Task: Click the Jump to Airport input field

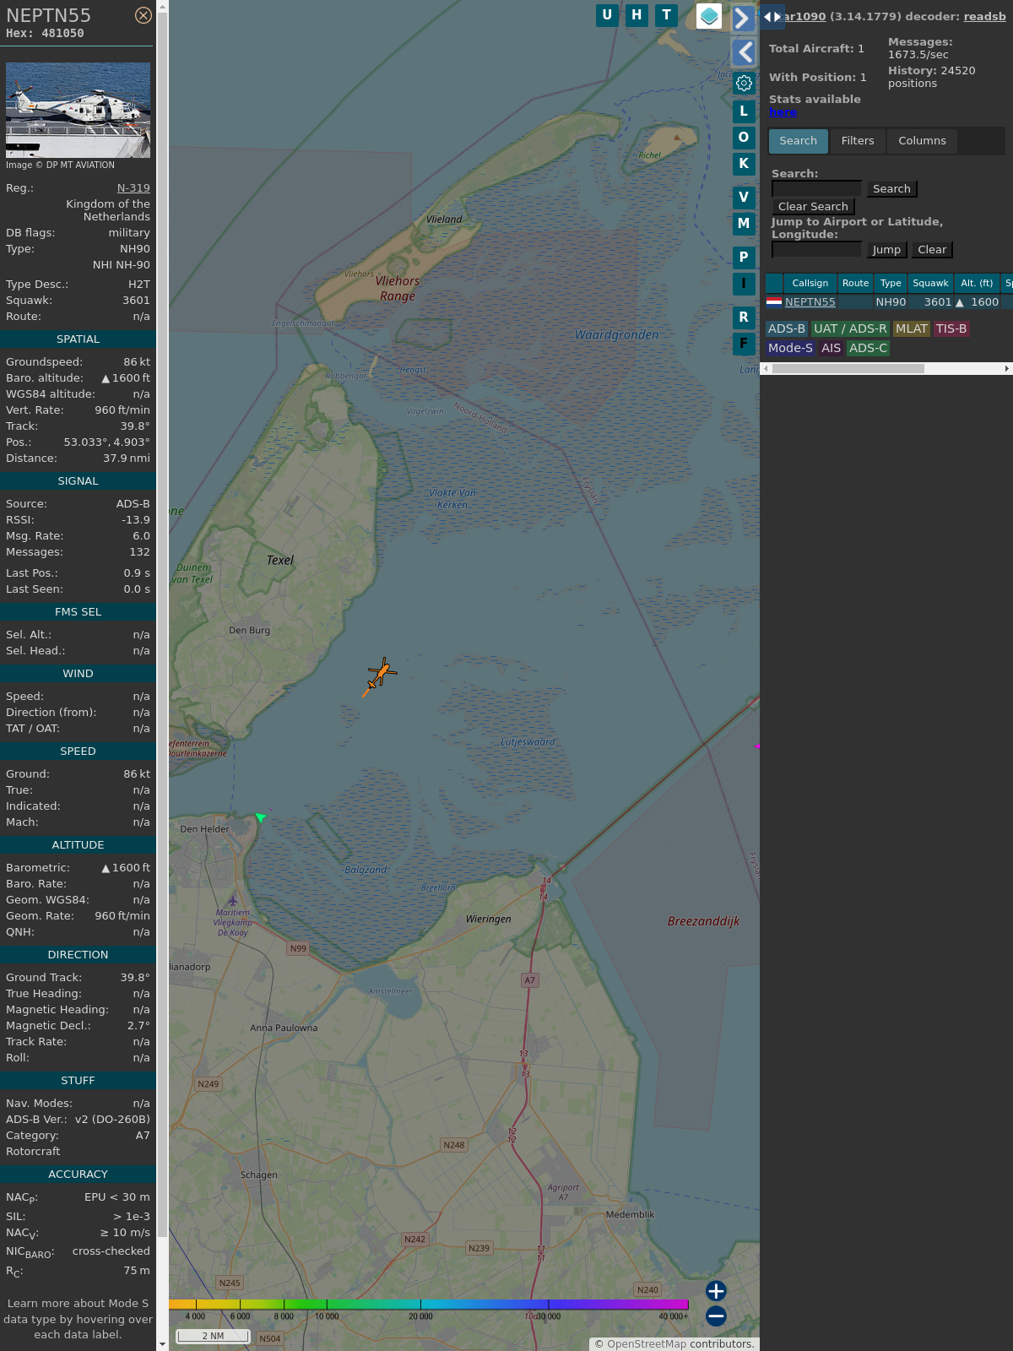Action: (x=816, y=250)
